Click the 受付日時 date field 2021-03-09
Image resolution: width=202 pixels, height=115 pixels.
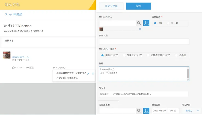(159, 111)
